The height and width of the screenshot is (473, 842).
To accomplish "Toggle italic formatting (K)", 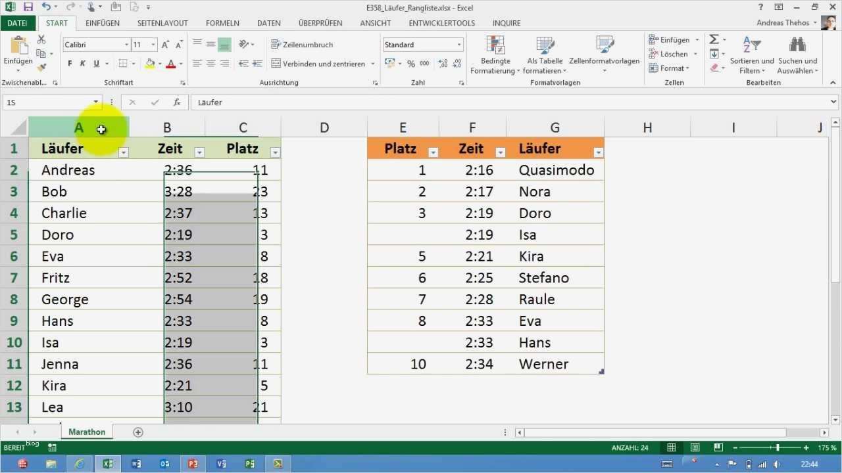I will [83, 64].
